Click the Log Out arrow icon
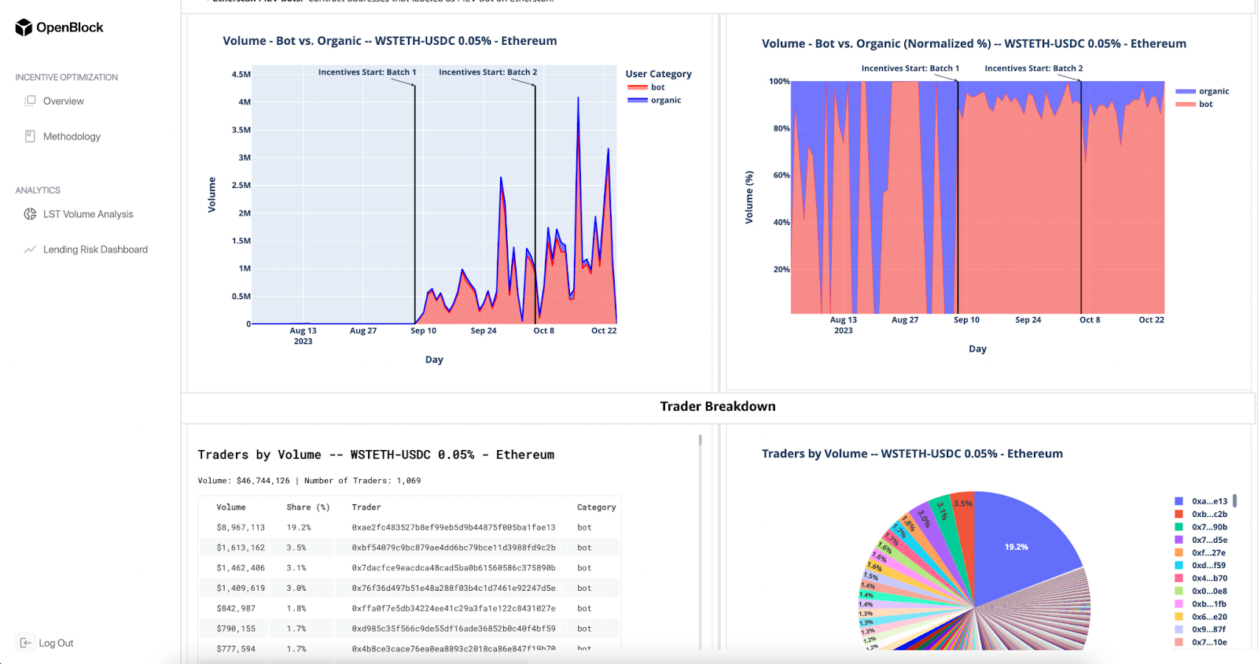Viewport: 1258px width, 664px height. 25,643
